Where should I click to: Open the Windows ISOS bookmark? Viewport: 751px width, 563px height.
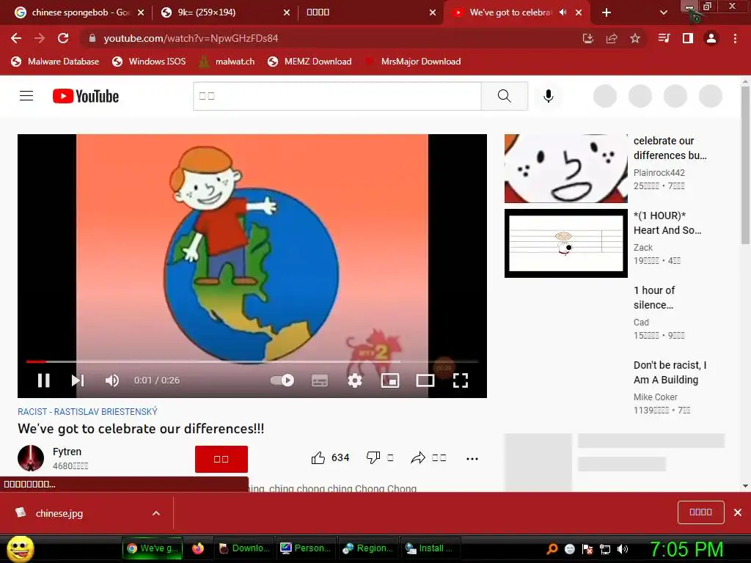pyautogui.click(x=148, y=62)
